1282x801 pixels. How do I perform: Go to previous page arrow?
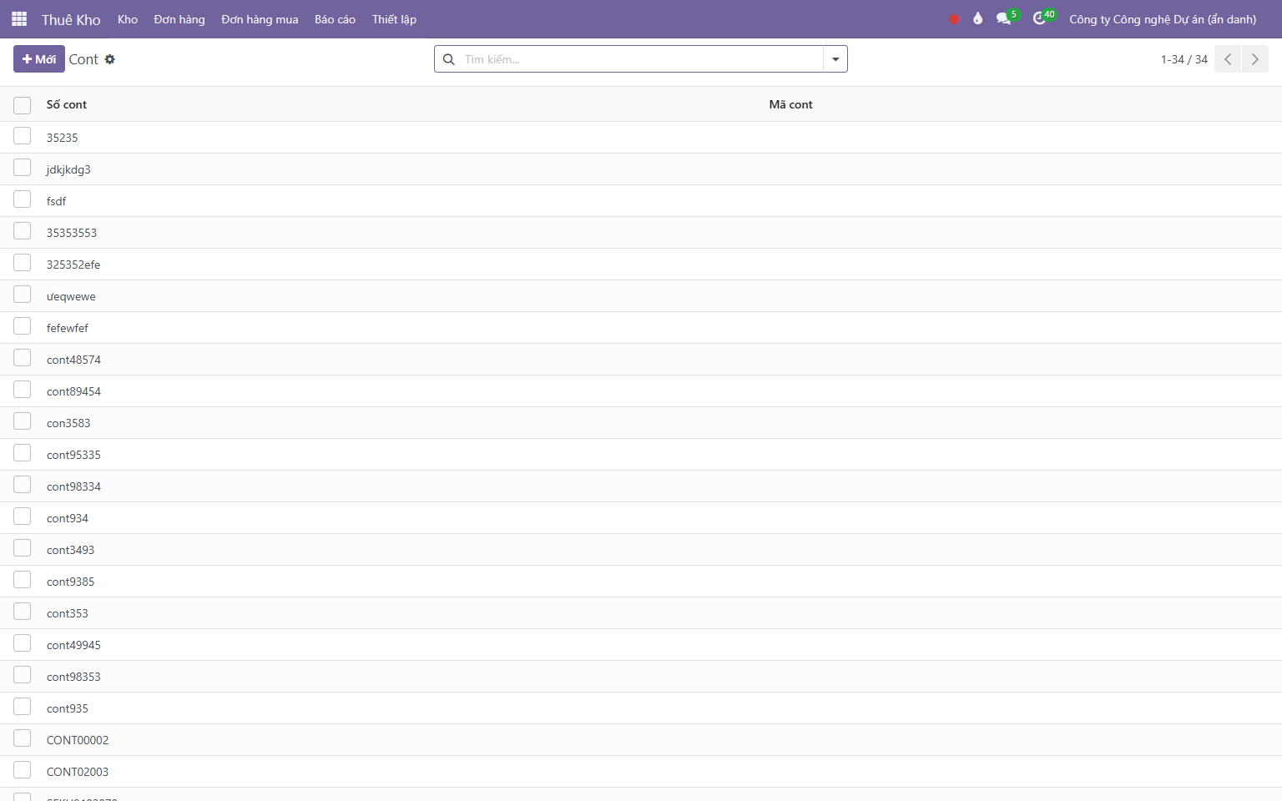point(1228,59)
